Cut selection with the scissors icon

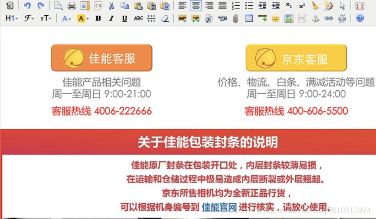tap(111, 5)
